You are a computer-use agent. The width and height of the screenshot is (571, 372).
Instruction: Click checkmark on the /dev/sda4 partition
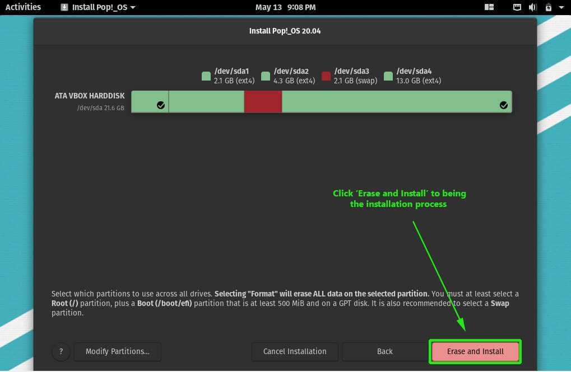click(x=504, y=105)
